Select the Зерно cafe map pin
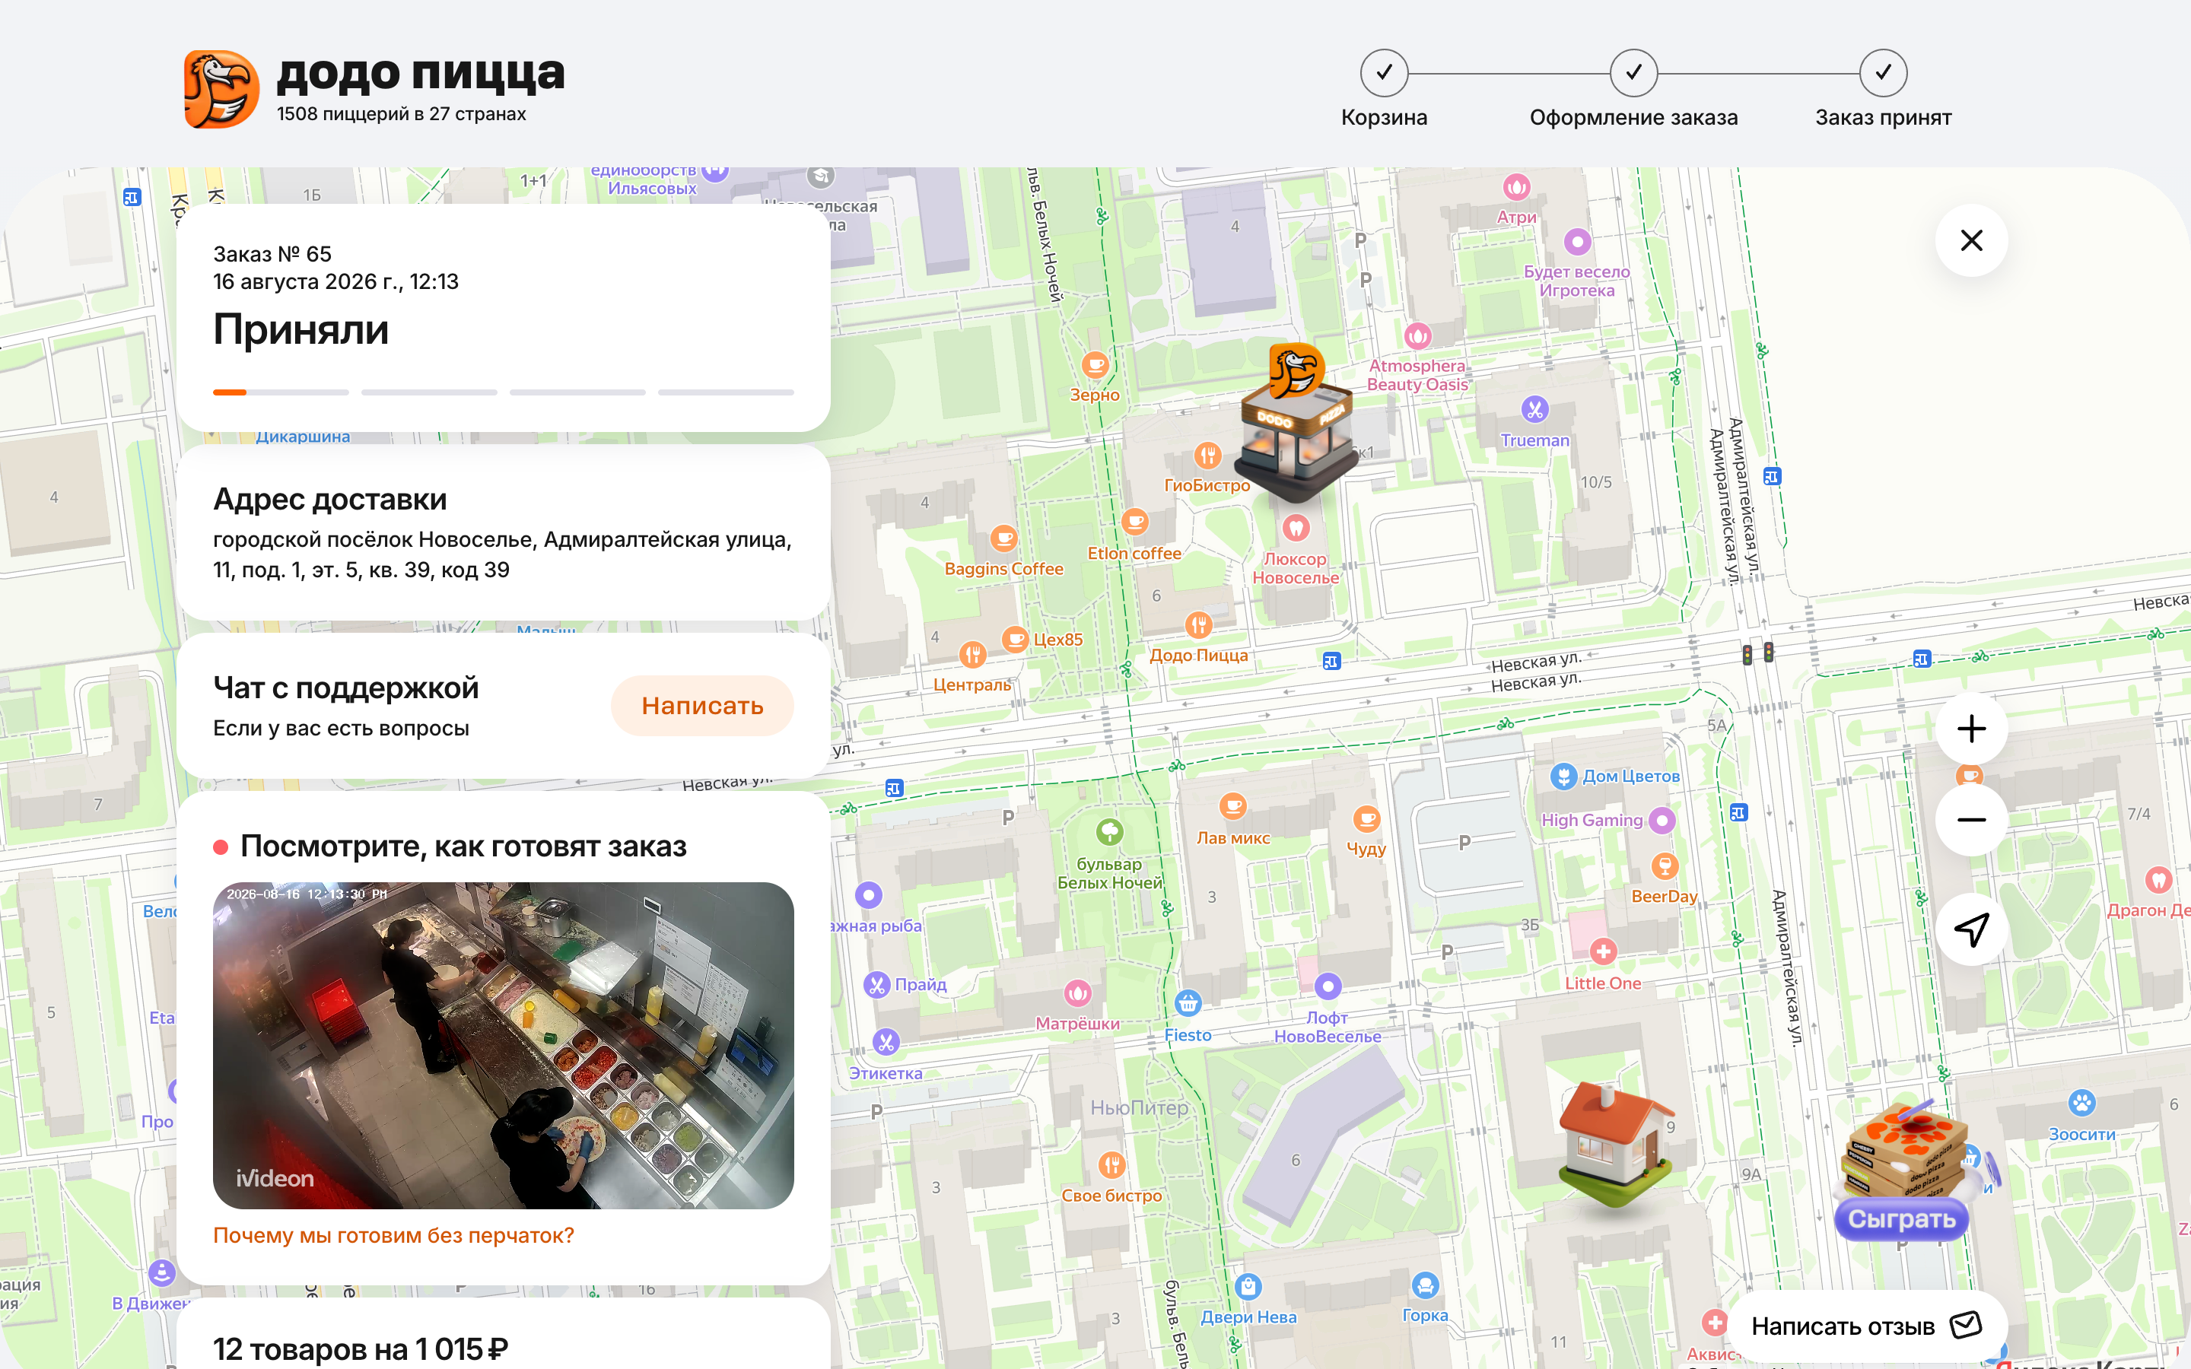 [1095, 365]
